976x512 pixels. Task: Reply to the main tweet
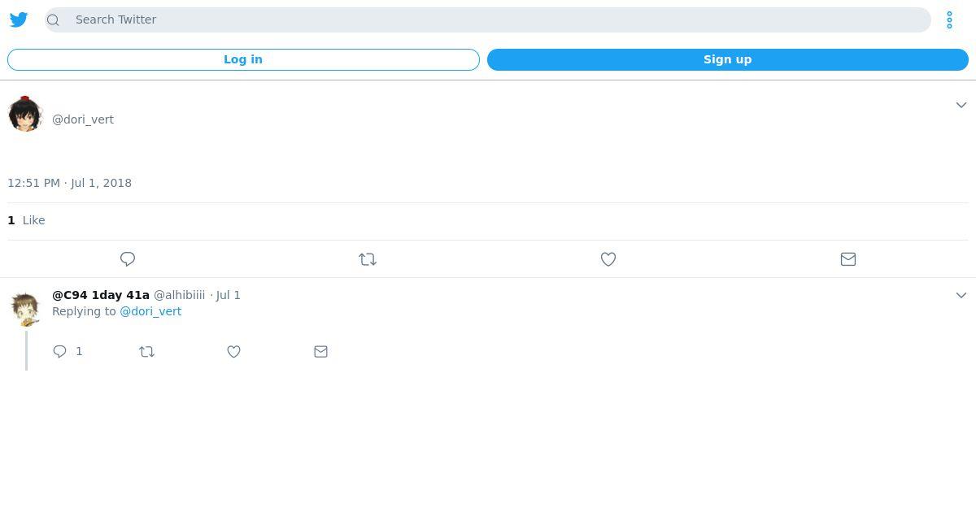click(x=128, y=259)
